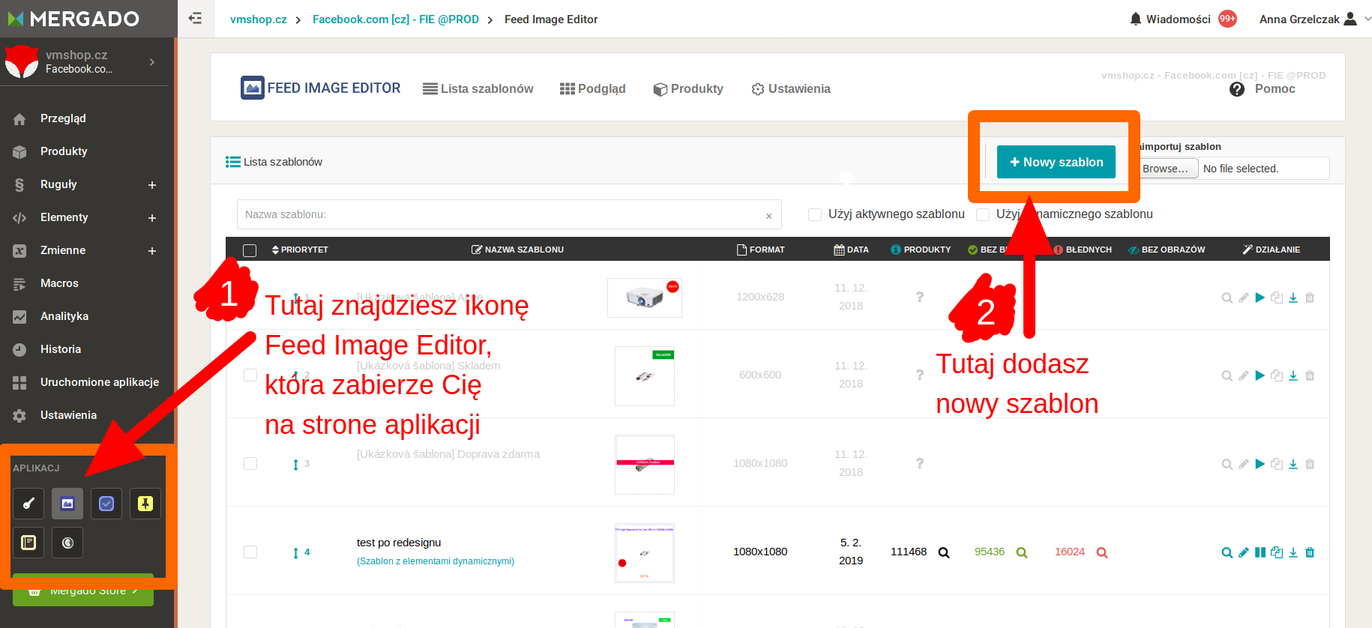Duplicate the 'test po redesignu' template
This screenshot has height=628, width=1372.
pos(1277,552)
